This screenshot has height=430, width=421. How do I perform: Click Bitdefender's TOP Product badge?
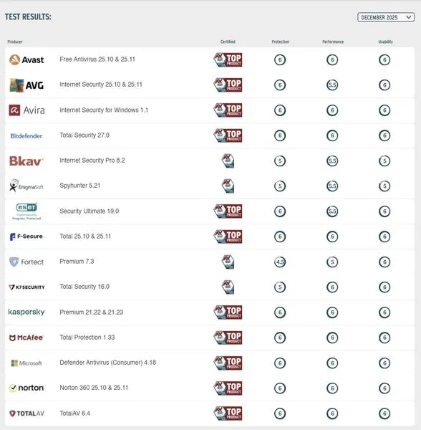[228, 135]
